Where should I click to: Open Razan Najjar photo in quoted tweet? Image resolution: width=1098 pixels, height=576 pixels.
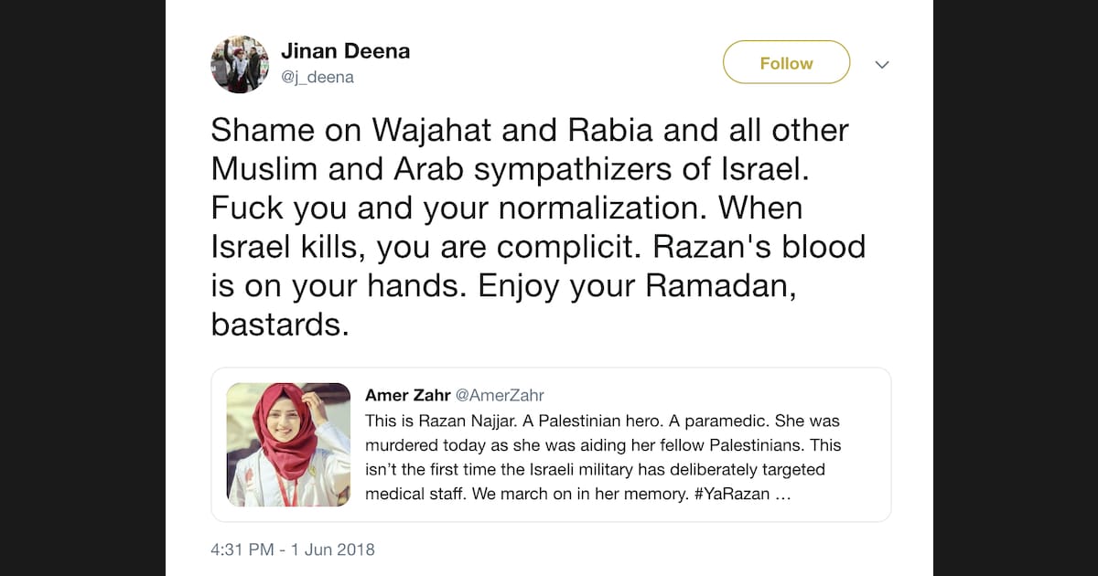pyautogui.click(x=288, y=444)
